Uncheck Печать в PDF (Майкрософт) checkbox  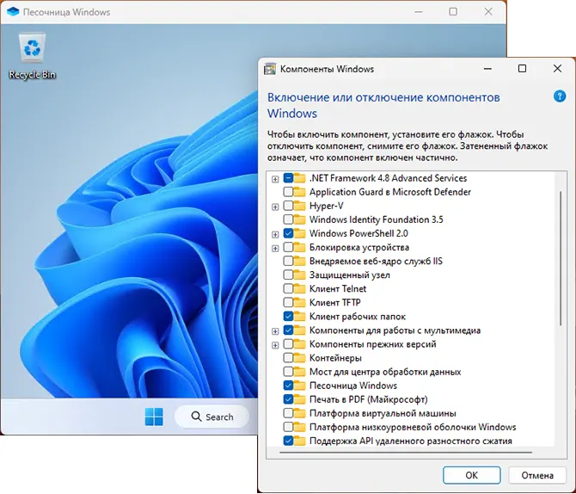pos(288,399)
